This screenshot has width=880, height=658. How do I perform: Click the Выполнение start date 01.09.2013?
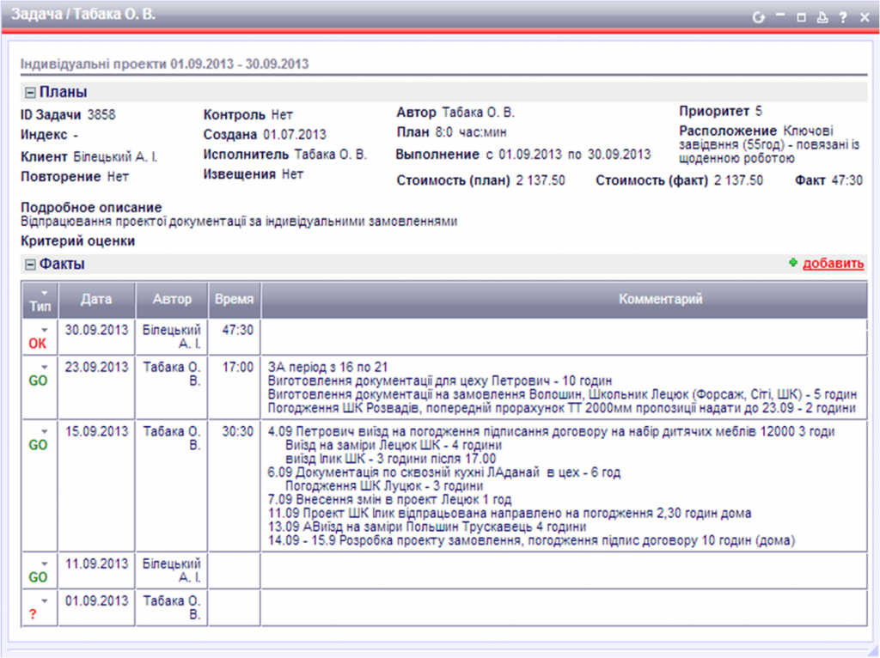530,155
